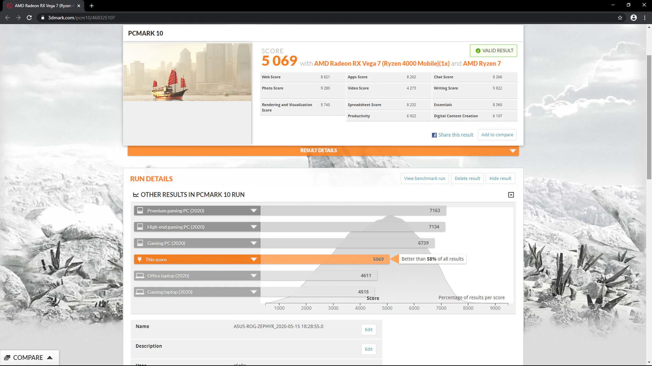Expand the Gaming laptop (2020) dropdown
The image size is (652, 366).
[253, 292]
